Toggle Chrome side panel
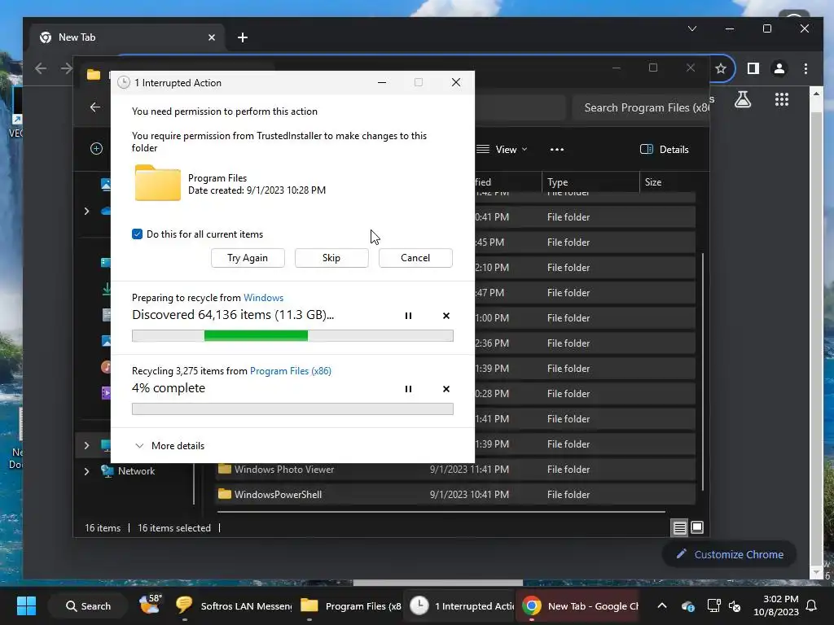 [x=753, y=68]
